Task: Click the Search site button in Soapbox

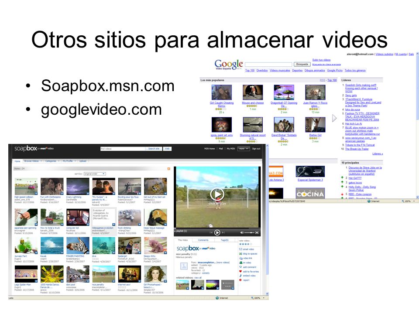Action: [x=154, y=149]
